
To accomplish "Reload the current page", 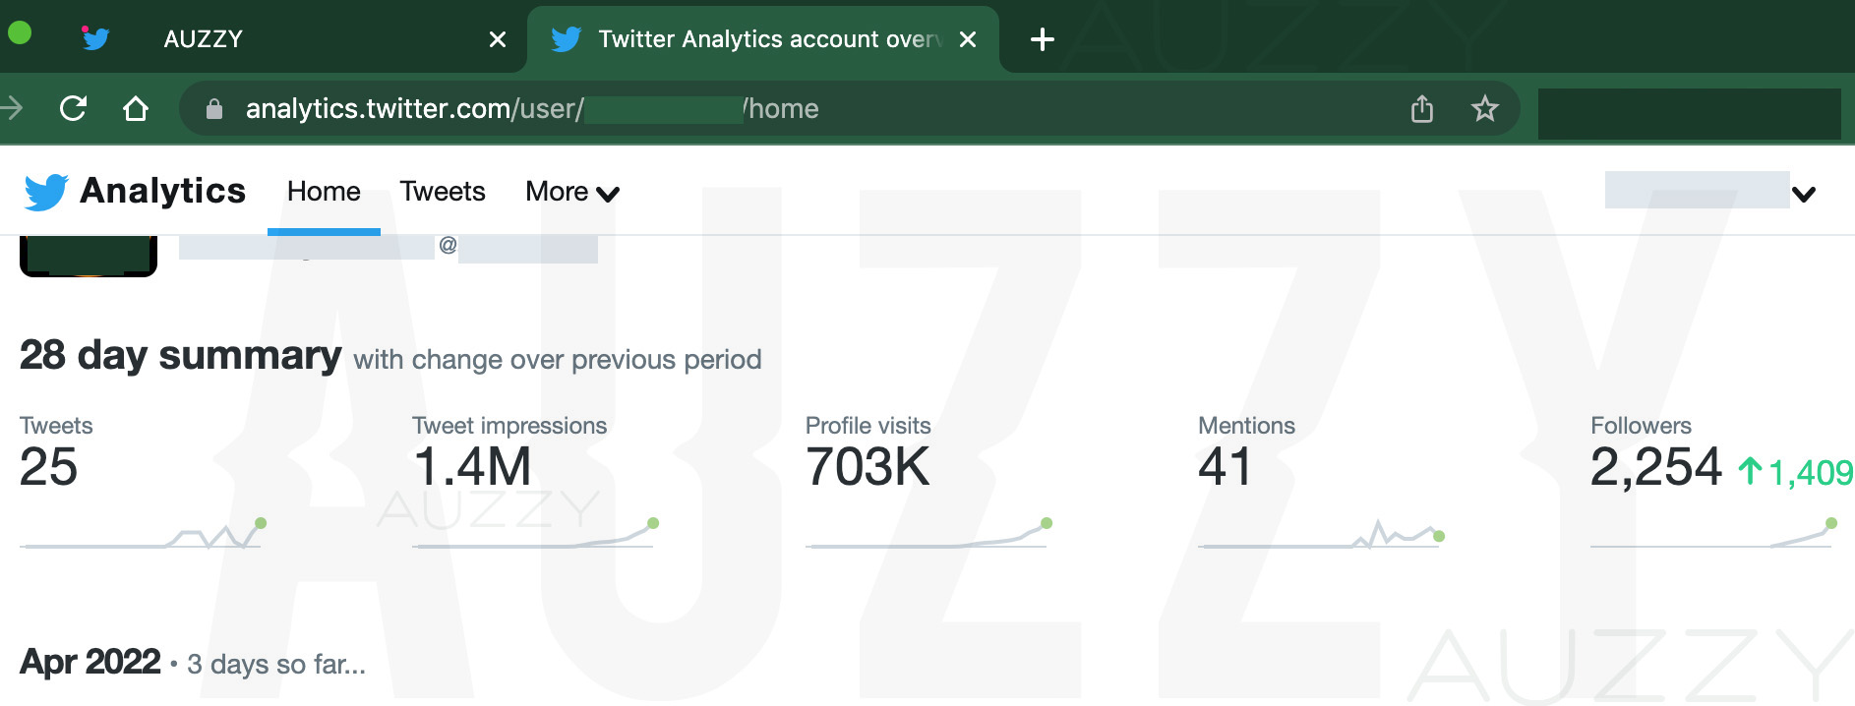I will [74, 108].
